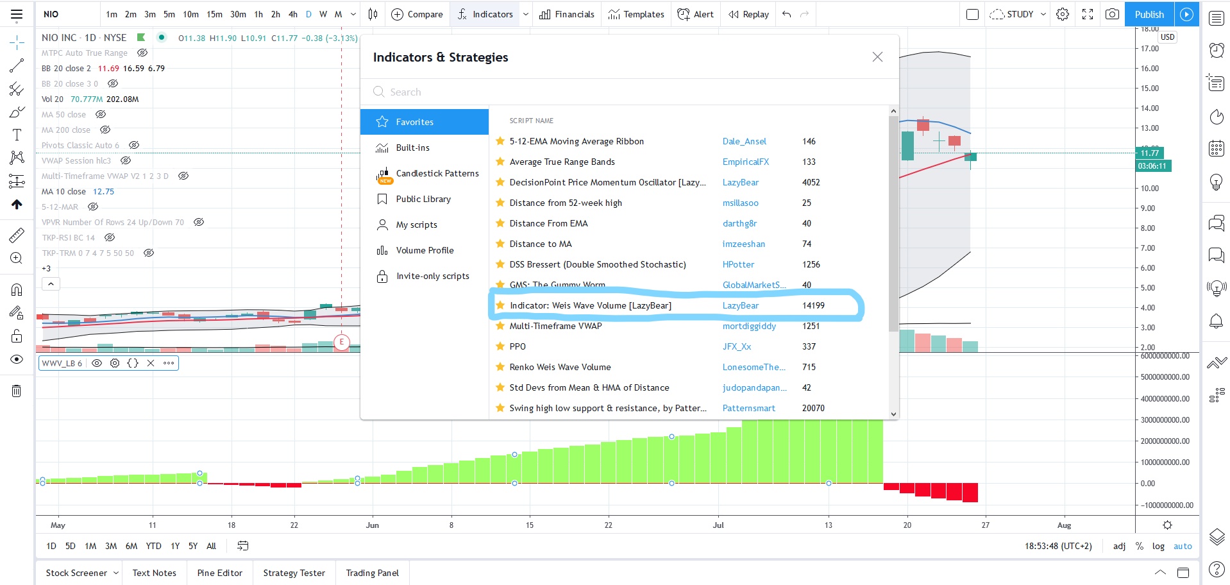The image size is (1230, 585).
Task: Remove drawings with trash icon
Action: pos(17,391)
